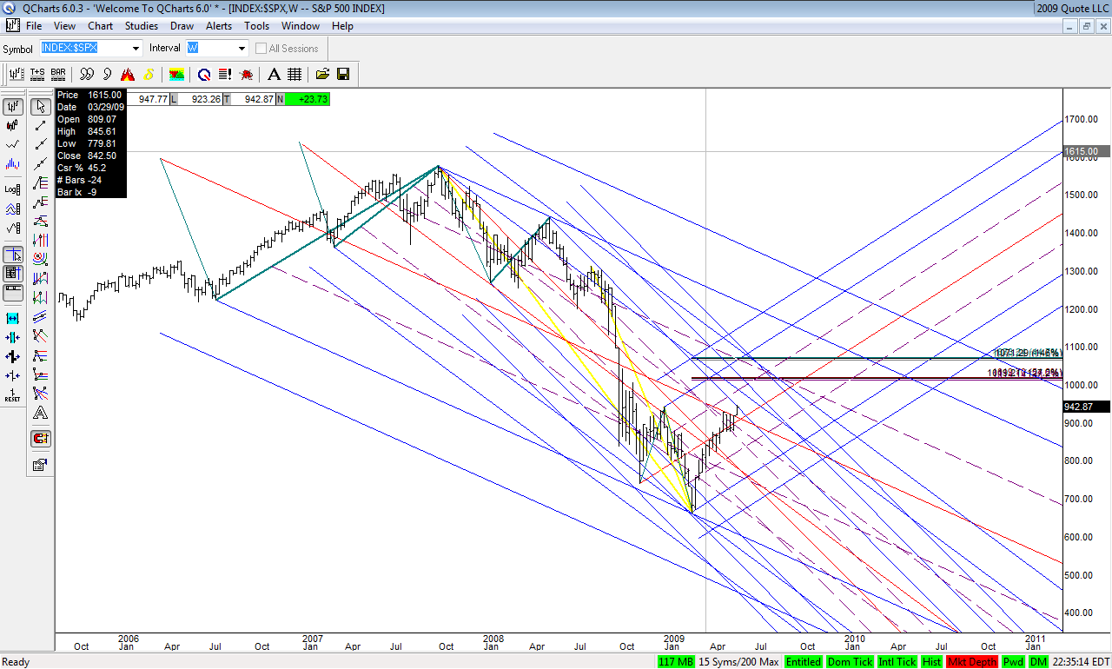Click the open folder toolbar icon
Screen dimensions: 1112x669
point(322,74)
